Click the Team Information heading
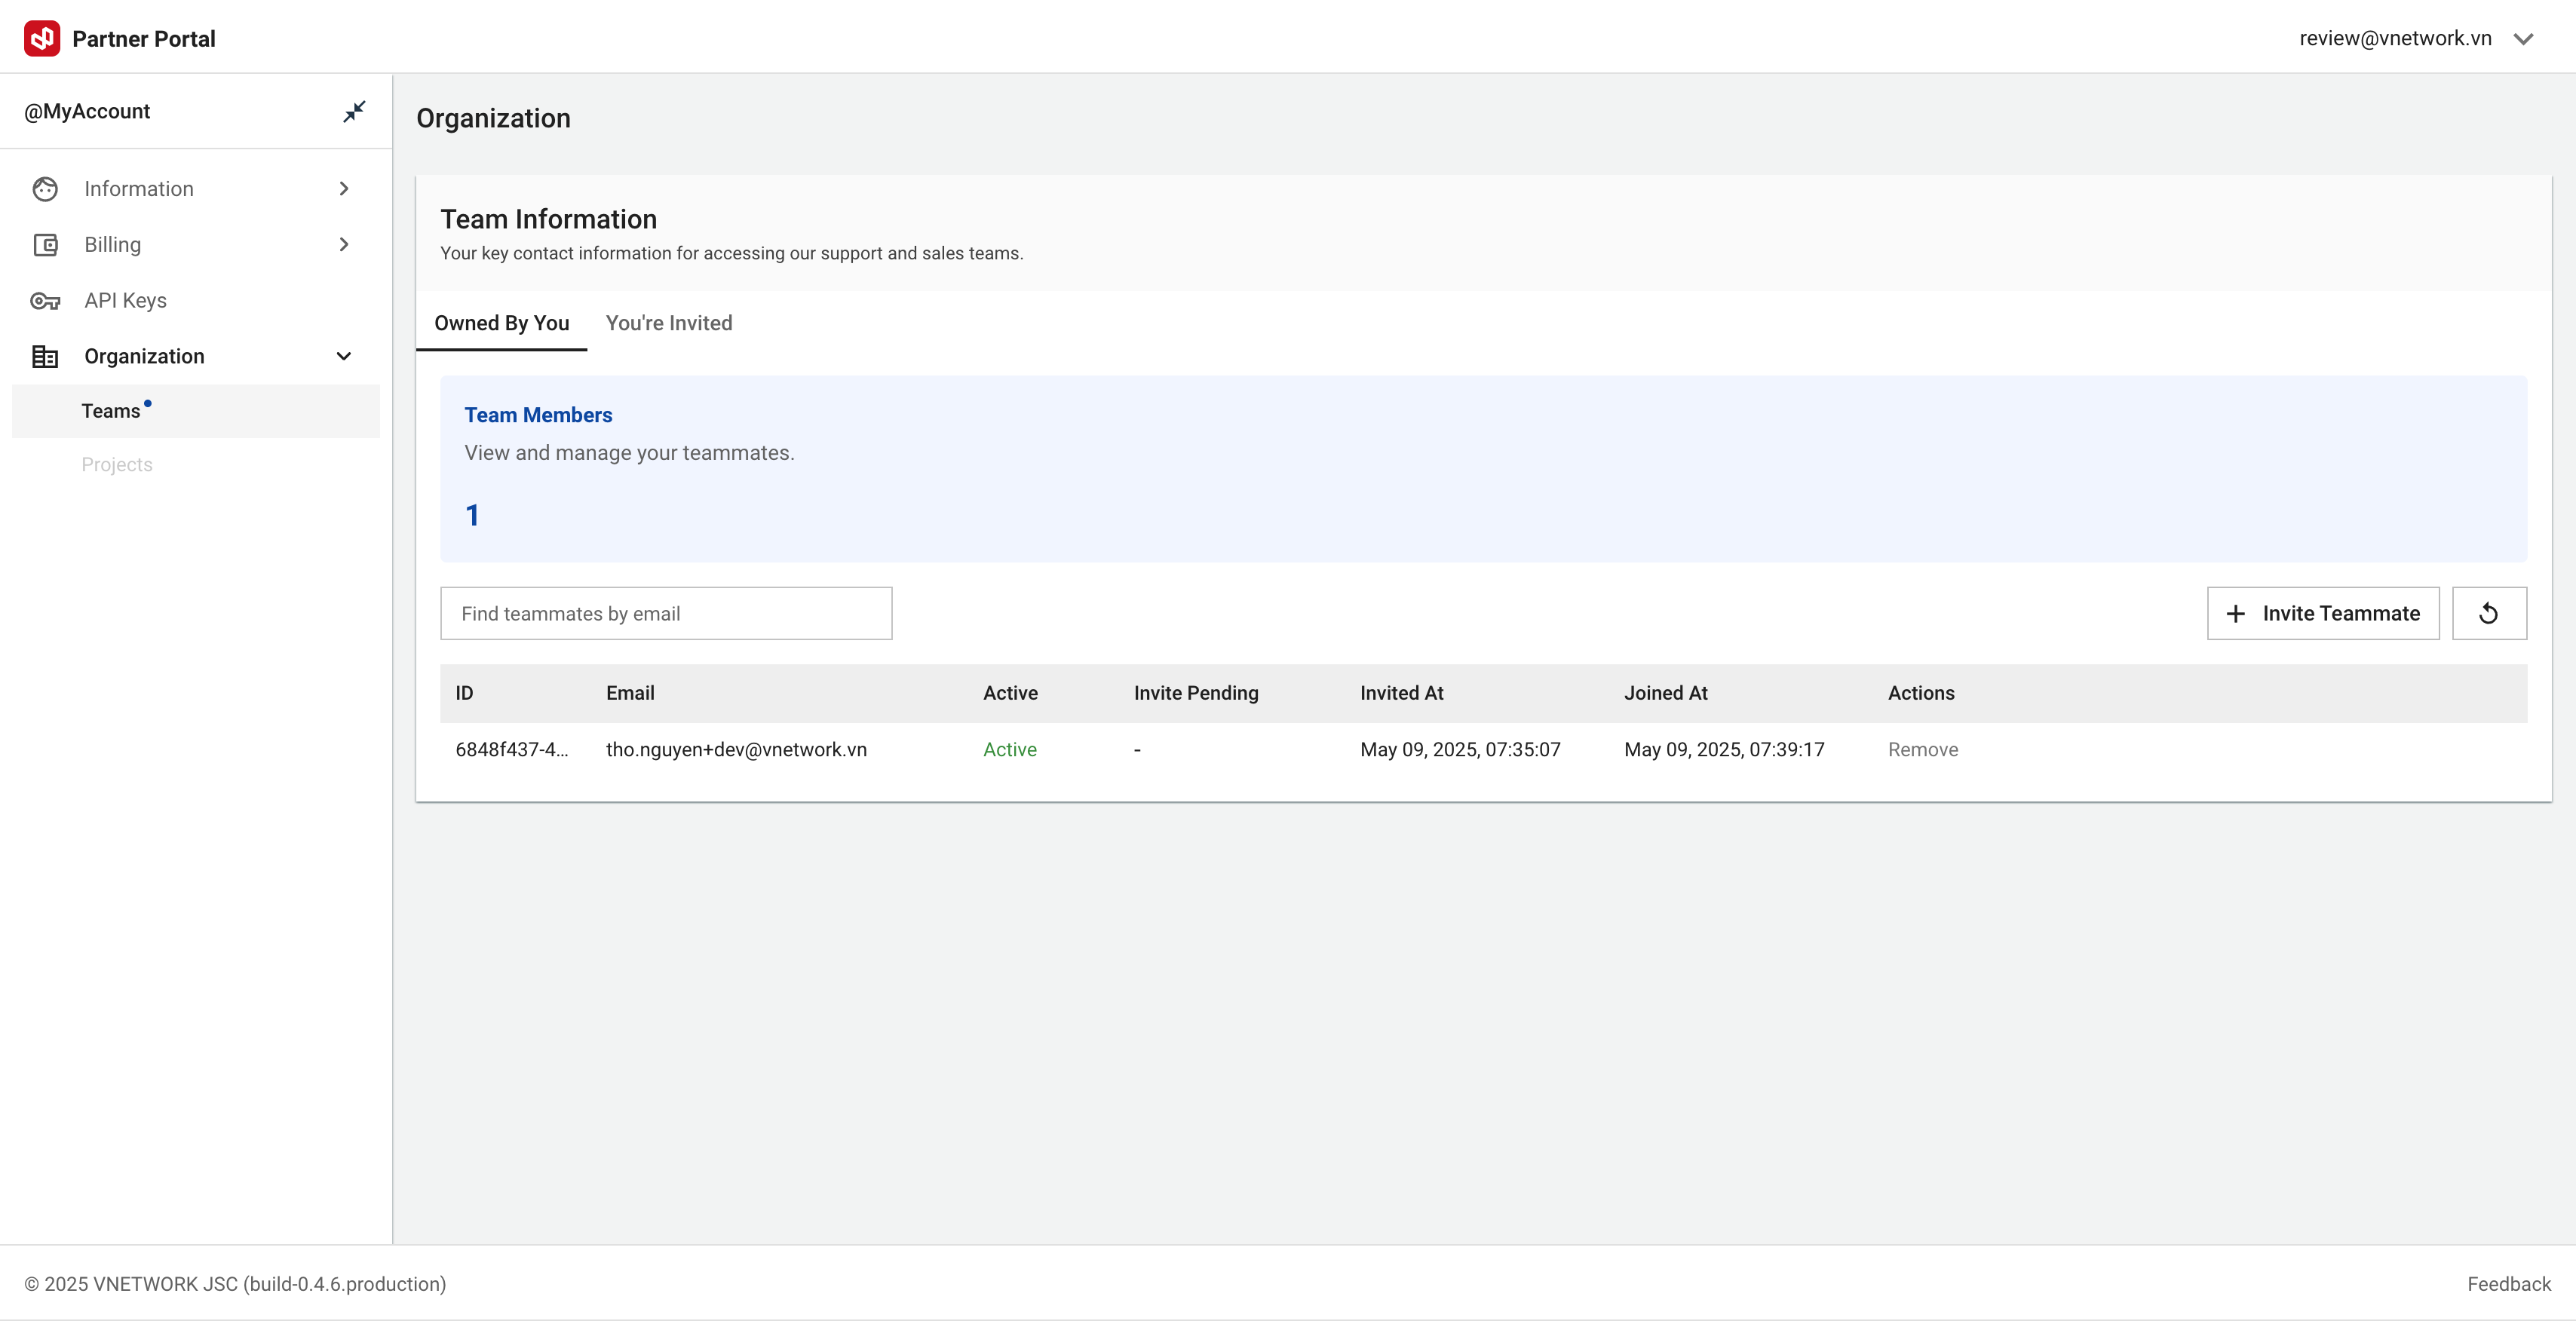The width and height of the screenshot is (2576, 1321). pos(549,219)
